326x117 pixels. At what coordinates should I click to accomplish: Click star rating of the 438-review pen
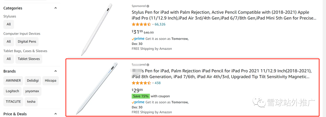[141, 83]
